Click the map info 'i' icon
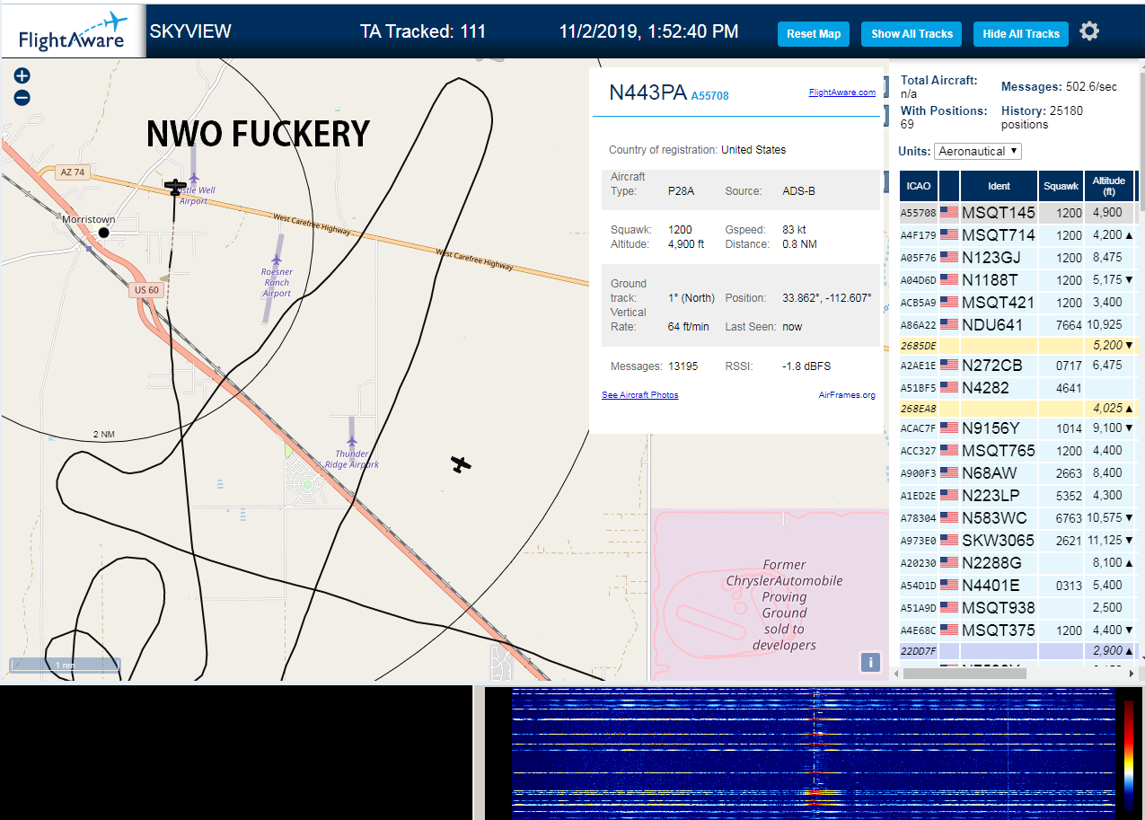Screen dimensions: 1145x820 point(869,662)
